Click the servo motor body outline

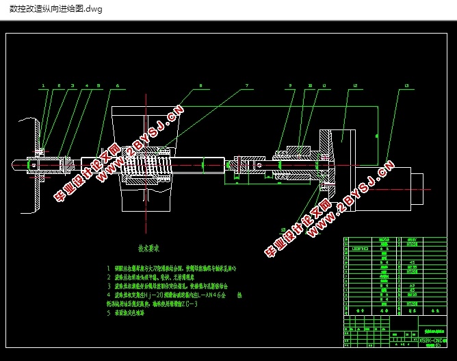(x=383, y=189)
